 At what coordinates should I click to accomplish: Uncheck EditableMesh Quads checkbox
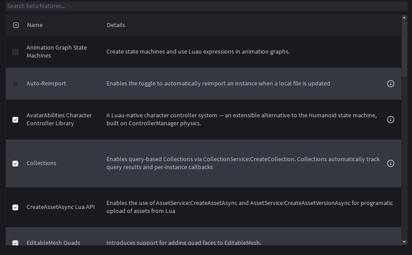[x=15, y=243]
